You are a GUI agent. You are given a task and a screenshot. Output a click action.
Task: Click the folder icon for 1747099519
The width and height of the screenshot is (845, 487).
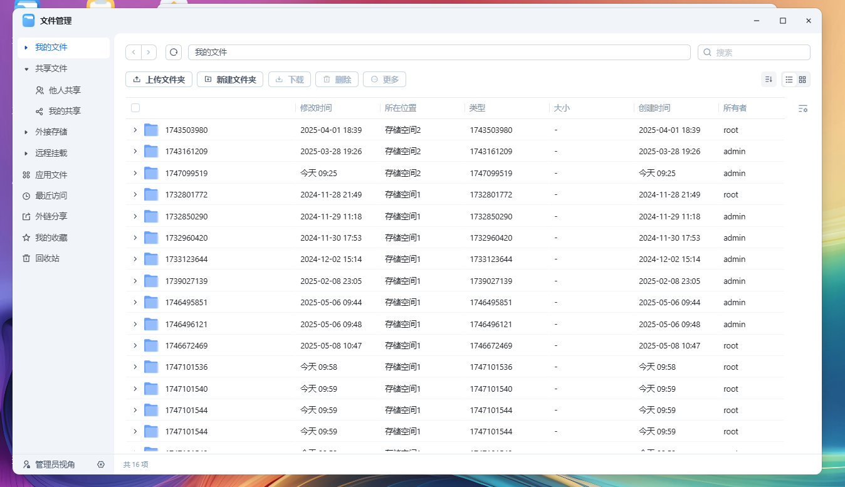pyautogui.click(x=151, y=173)
